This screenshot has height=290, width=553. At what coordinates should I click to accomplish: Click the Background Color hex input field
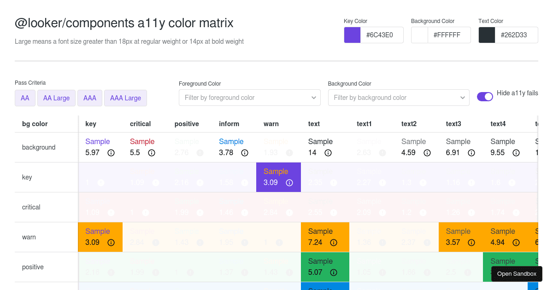(449, 35)
